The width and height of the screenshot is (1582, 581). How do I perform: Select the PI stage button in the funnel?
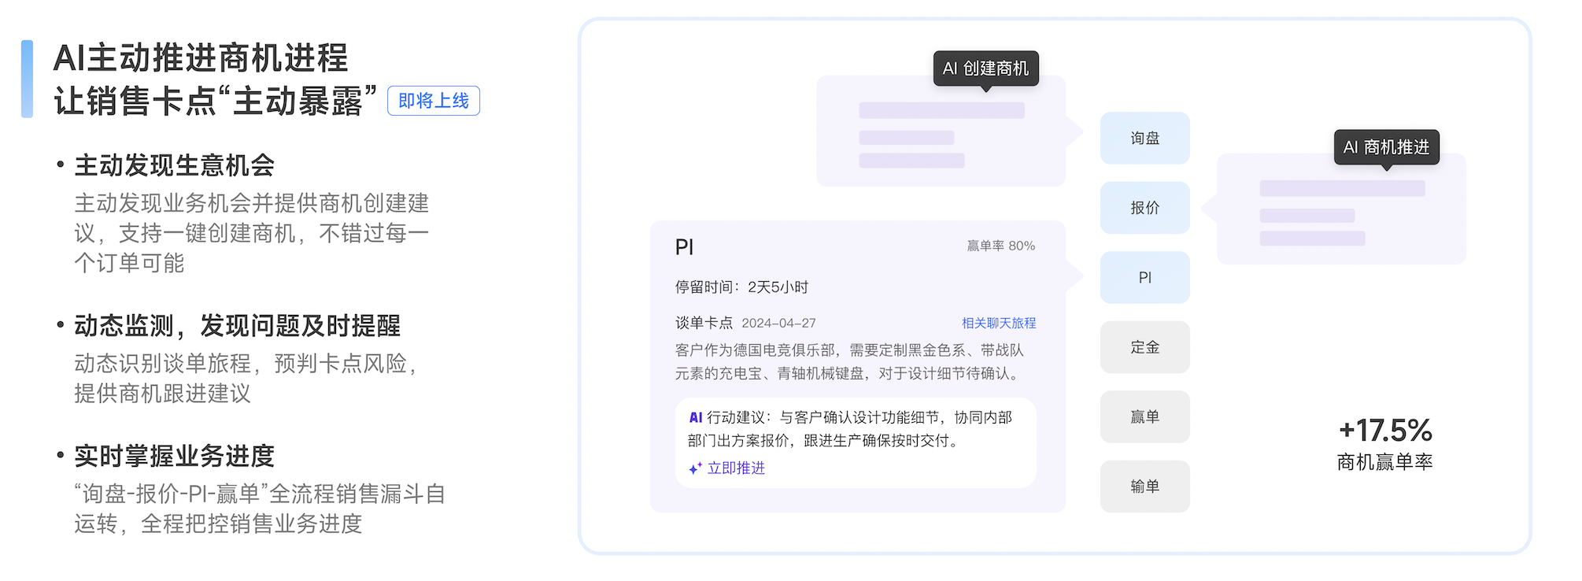pyautogui.click(x=1144, y=278)
